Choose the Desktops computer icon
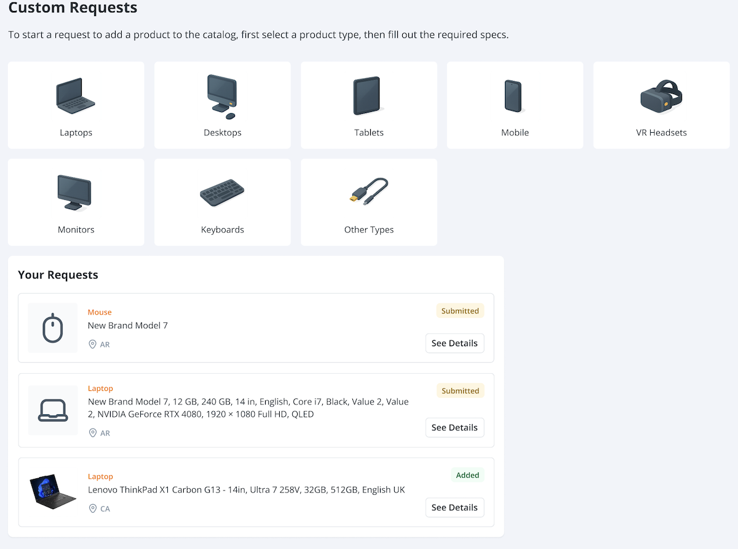Viewport: 738px width, 549px height. (222, 97)
